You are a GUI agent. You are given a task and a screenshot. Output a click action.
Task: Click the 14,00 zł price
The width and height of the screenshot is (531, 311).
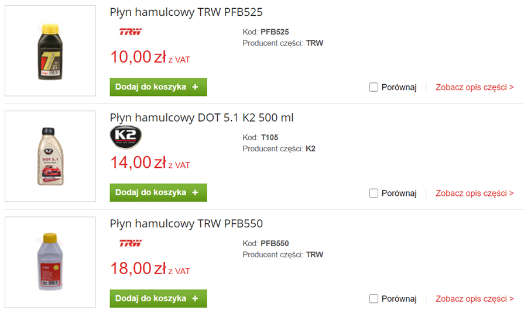pos(138,163)
